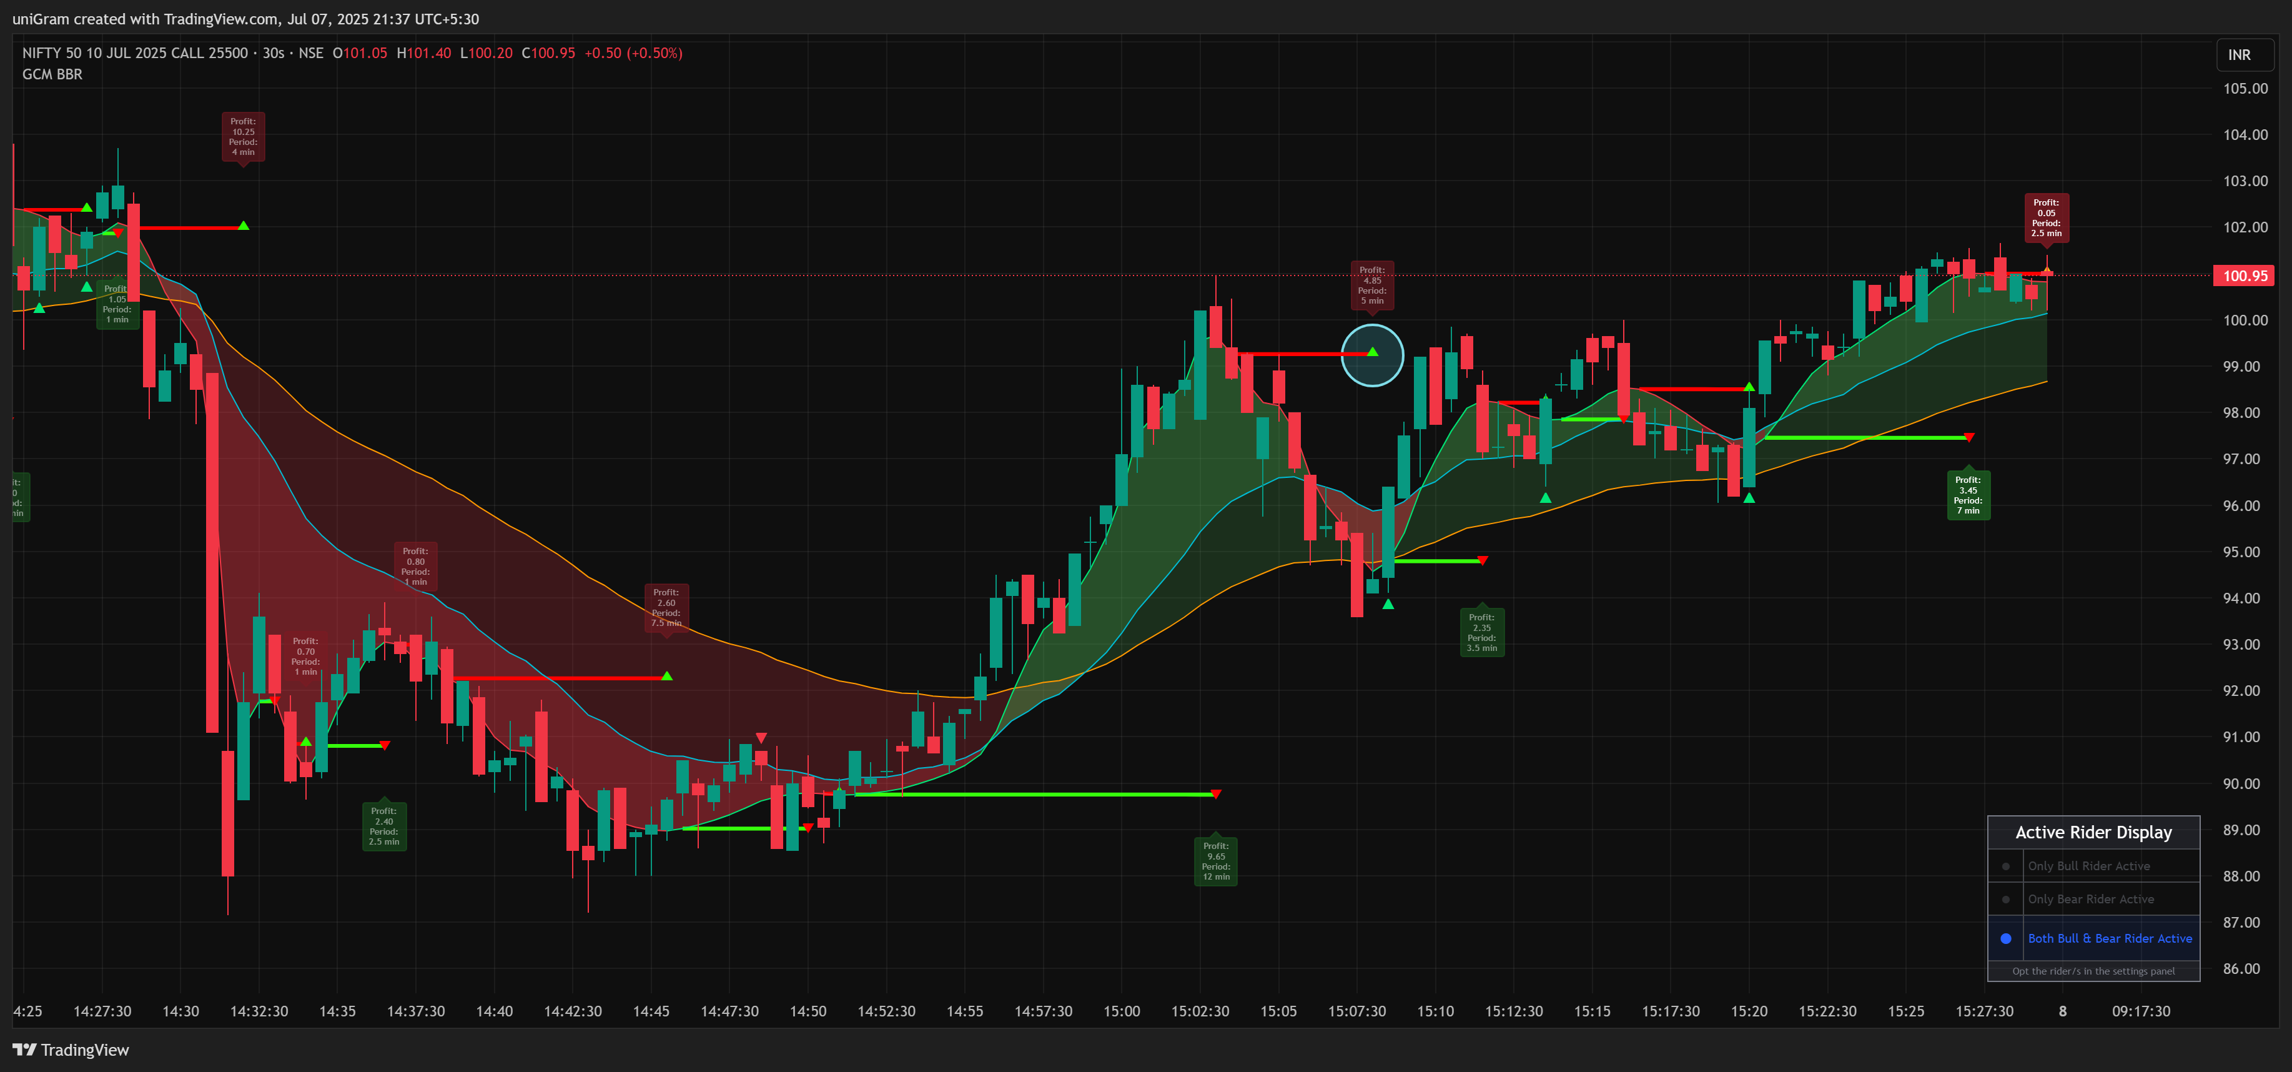Click the TradingView logo at bottom left
2292x1072 pixels.
[71, 1050]
